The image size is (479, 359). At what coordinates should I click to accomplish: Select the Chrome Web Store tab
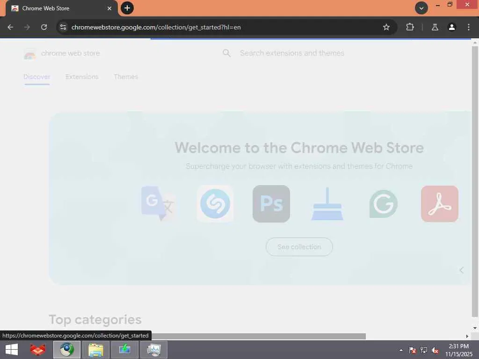(61, 8)
